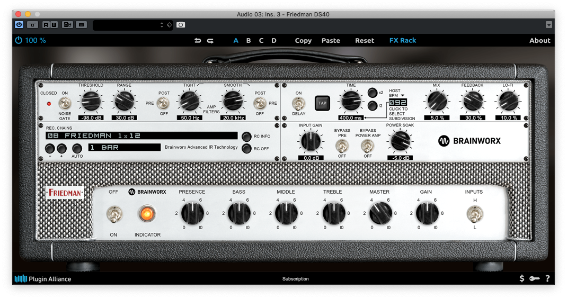The height and width of the screenshot is (299, 567).
Task: Click the key license icon
Action: [x=535, y=278]
